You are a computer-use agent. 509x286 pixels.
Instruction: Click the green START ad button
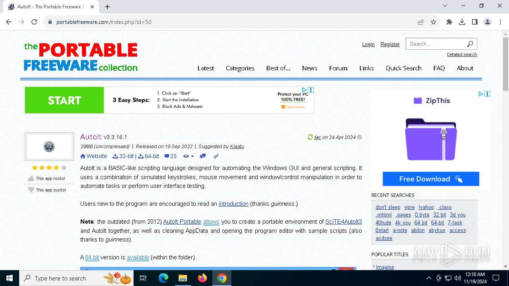[64, 100]
